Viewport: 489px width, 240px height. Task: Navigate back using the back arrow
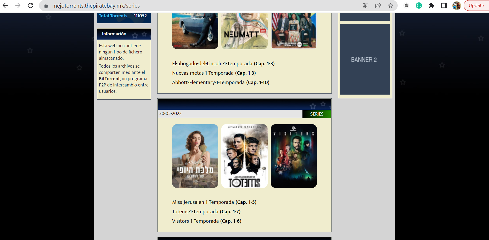coord(5,6)
